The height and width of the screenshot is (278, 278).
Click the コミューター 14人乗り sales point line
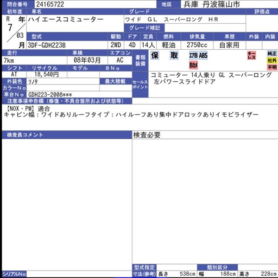[211, 75]
